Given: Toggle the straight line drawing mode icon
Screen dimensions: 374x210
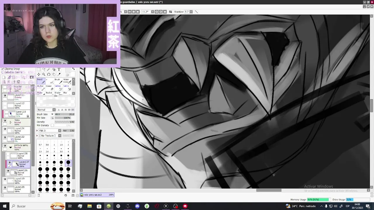Looking at the screenshot, I should click(x=196, y=12).
